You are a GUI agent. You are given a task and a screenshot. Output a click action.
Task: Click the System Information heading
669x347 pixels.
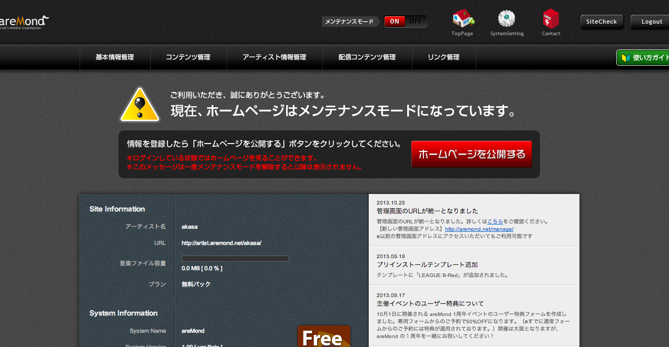pyautogui.click(x=123, y=313)
